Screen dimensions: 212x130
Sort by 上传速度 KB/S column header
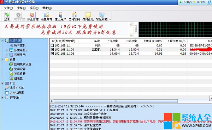pos(152,41)
